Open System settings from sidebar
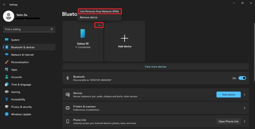Screen dimensions: 255x129 15,40
